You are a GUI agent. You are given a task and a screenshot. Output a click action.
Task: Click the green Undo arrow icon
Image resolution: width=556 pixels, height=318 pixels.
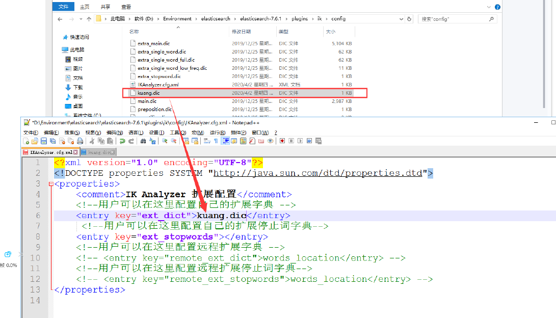coord(122,141)
